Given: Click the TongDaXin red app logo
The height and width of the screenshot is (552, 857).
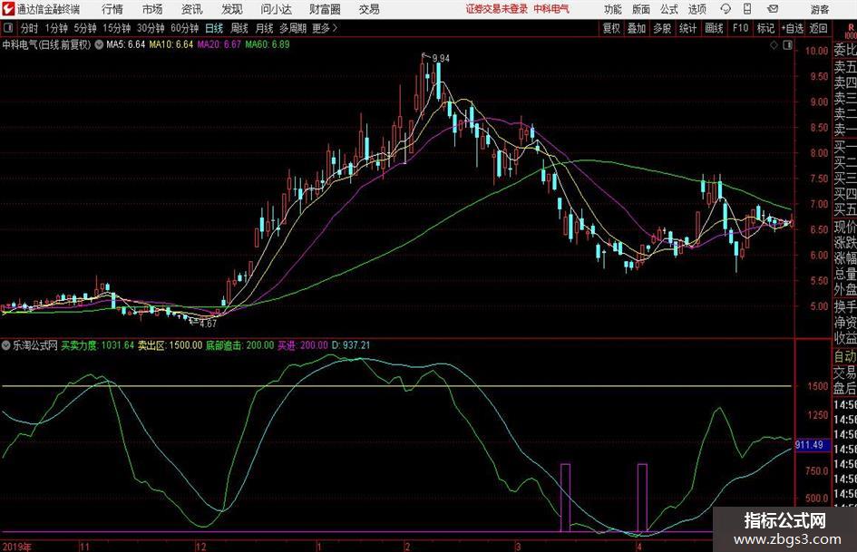Looking at the screenshot, I should (9, 9).
